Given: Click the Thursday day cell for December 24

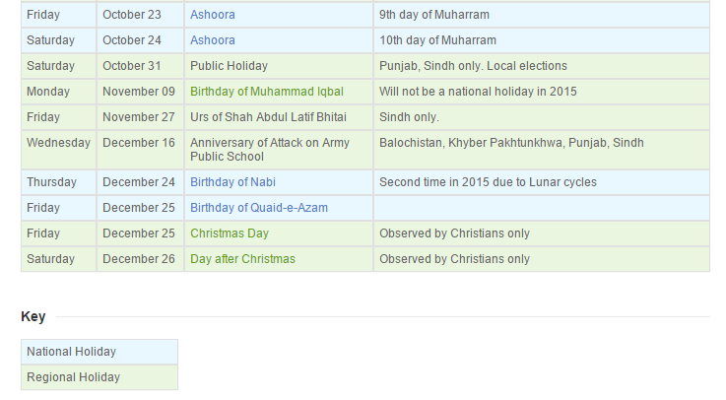Looking at the screenshot, I should point(58,182).
